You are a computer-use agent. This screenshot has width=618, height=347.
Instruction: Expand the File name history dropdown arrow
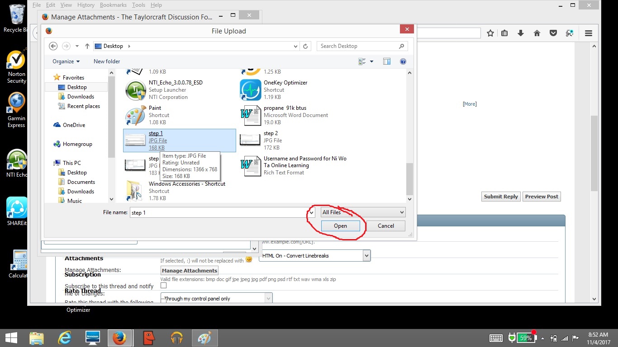(x=312, y=212)
